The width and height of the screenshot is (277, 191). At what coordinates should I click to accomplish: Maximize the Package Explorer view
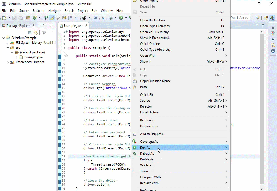(51, 25)
